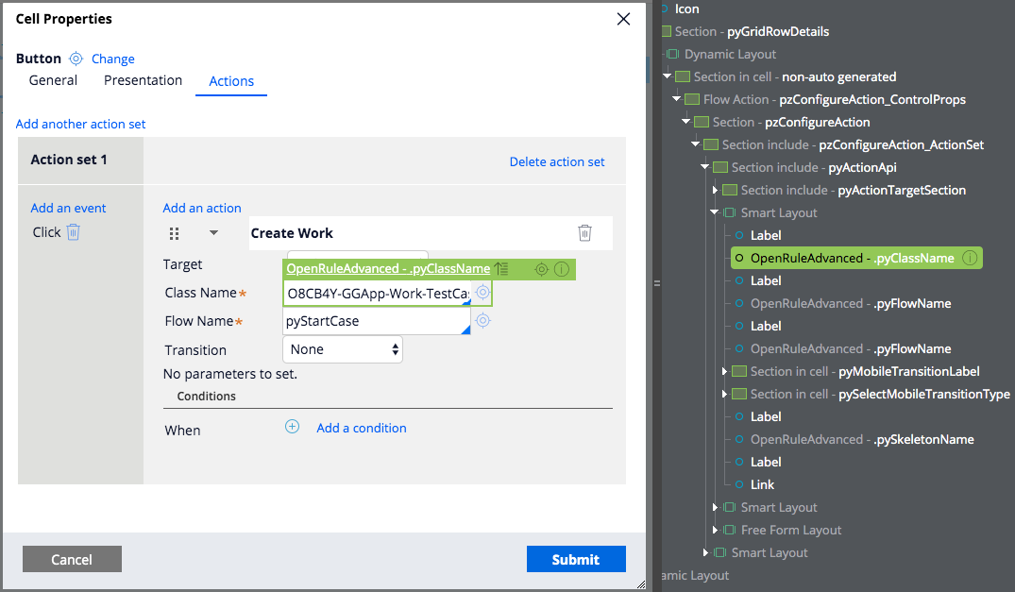Image resolution: width=1015 pixels, height=592 pixels.
Task: Select the Click event entry
Action: (x=46, y=232)
